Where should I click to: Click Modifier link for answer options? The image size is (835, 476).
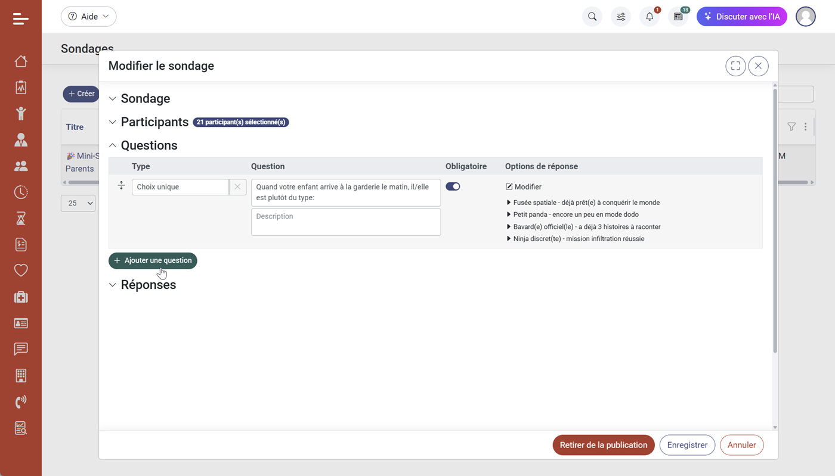[x=524, y=187]
